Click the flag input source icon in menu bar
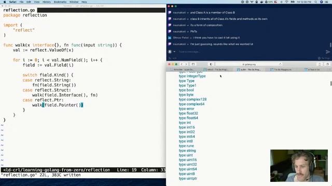Image resolution: width=332 pixels, height=186 pixels. (x=275, y=2)
